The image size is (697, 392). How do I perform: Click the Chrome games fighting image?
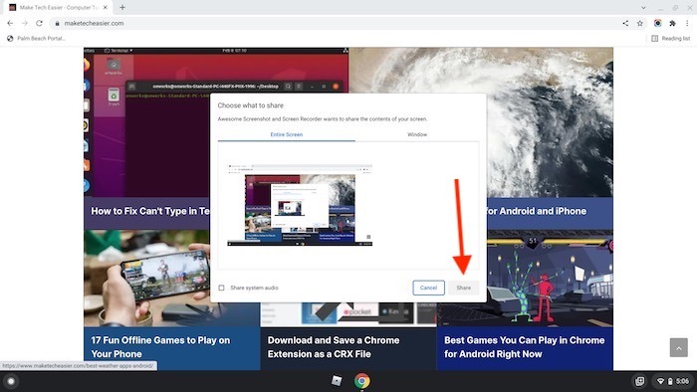pos(550,279)
